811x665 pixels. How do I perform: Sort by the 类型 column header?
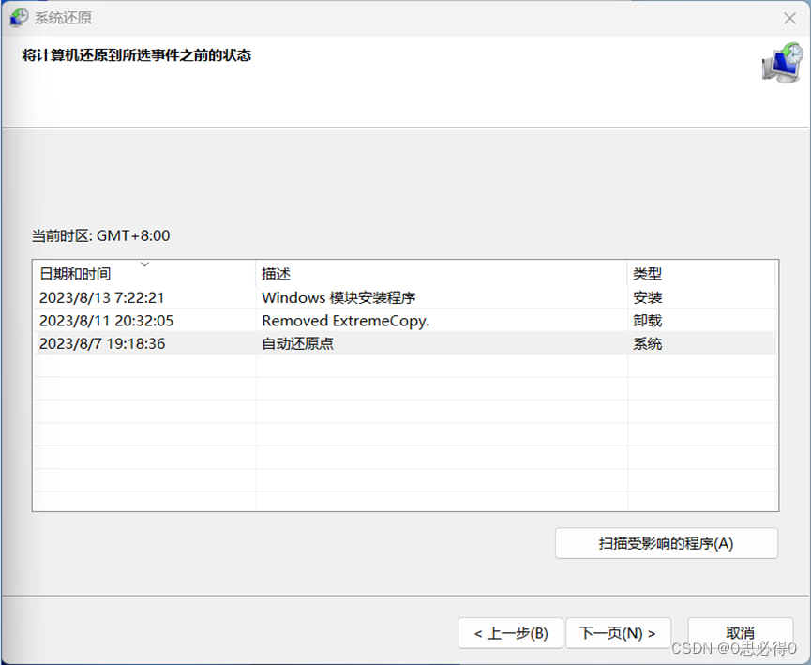click(701, 273)
